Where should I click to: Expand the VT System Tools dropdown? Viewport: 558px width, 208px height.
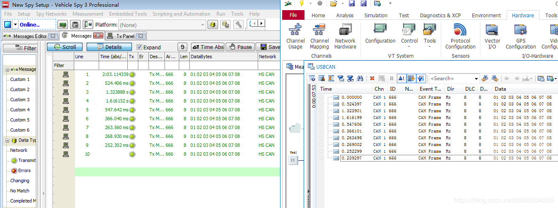pyautogui.click(x=430, y=46)
